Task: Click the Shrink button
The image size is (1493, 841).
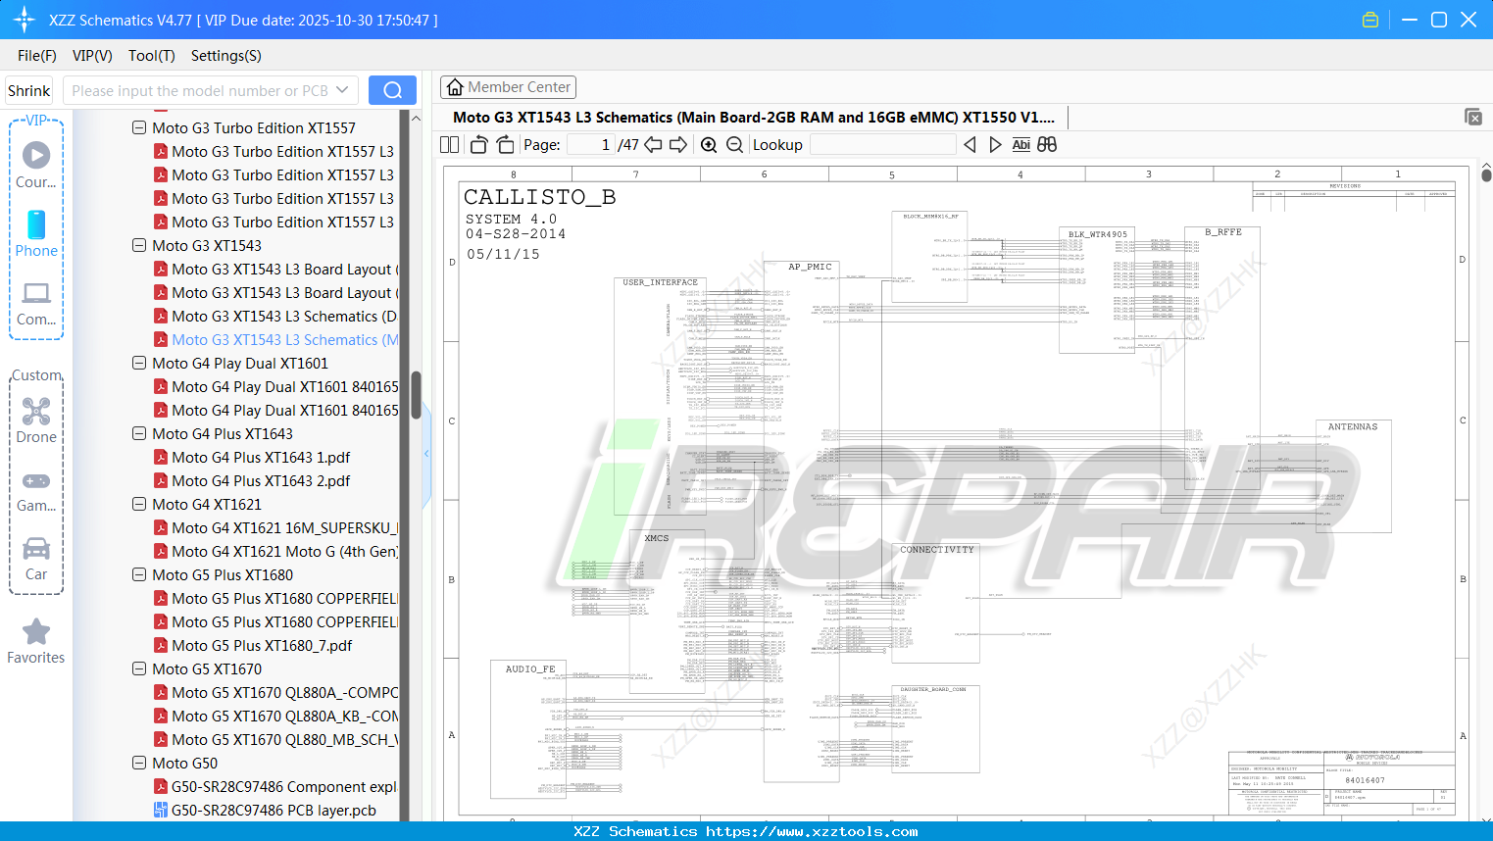Action: click(28, 89)
